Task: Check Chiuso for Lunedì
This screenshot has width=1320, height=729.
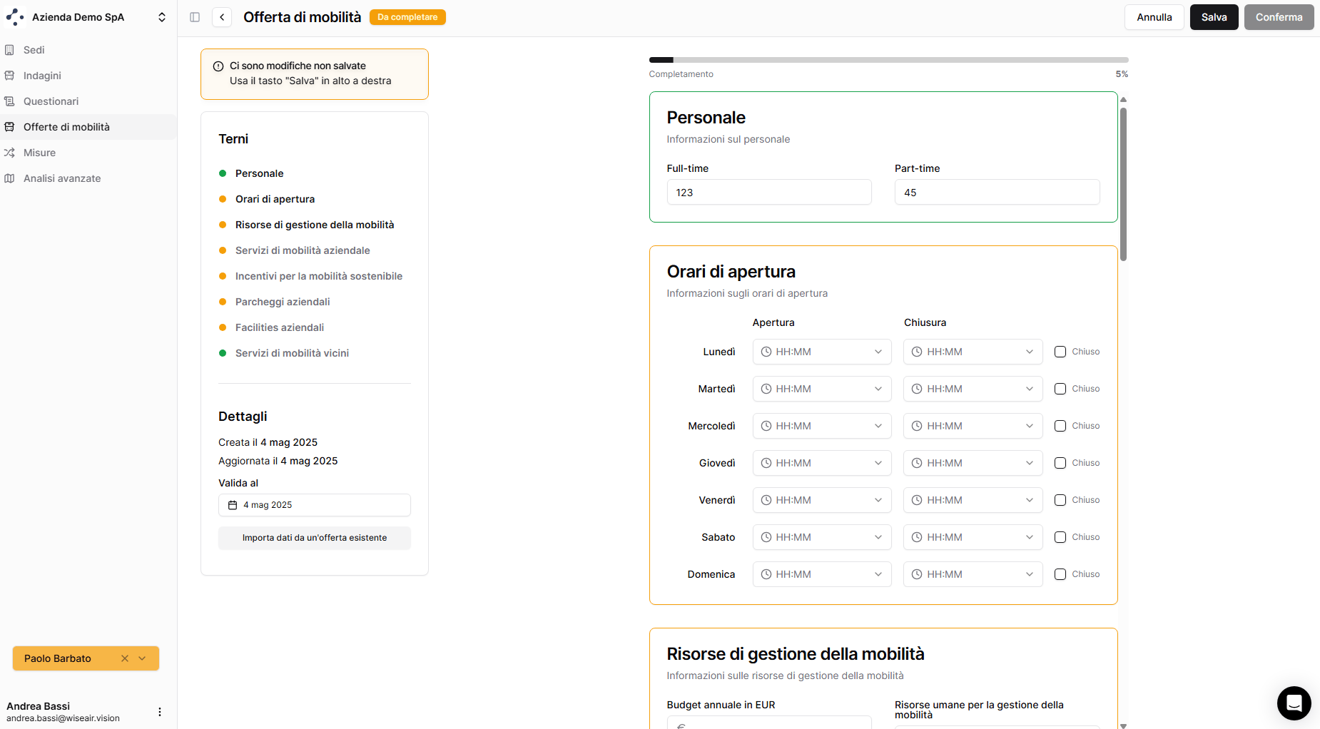Action: click(x=1060, y=352)
